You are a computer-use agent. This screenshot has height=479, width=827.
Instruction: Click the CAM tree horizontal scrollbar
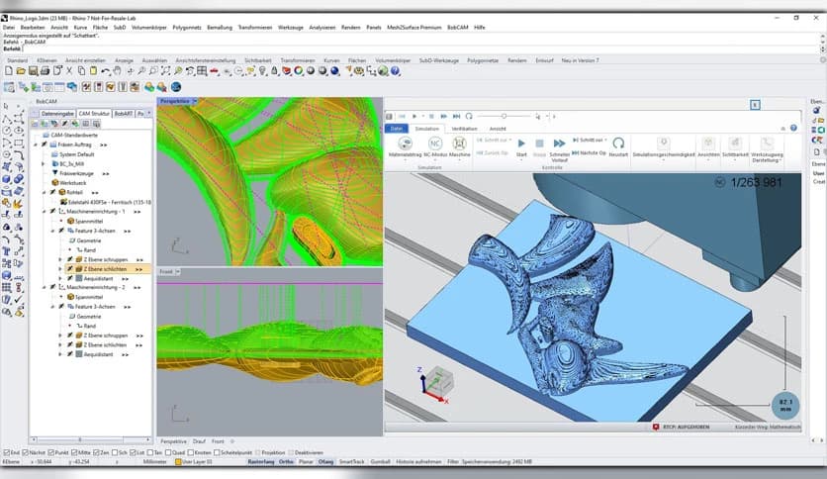[x=91, y=438]
